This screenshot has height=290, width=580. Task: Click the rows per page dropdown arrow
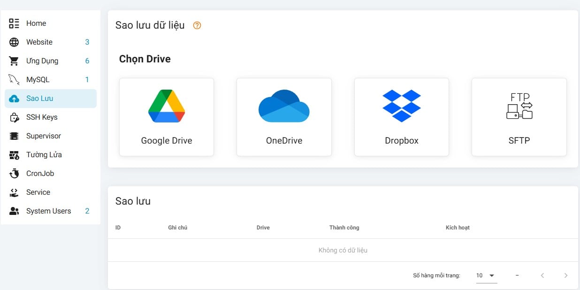point(492,276)
